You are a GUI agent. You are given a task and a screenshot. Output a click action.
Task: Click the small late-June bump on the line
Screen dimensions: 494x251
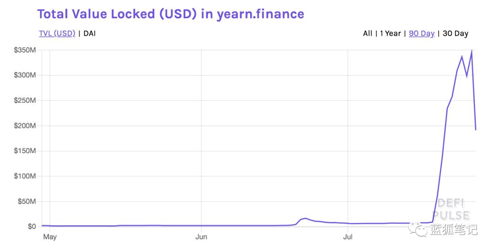(x=305, y=219)
